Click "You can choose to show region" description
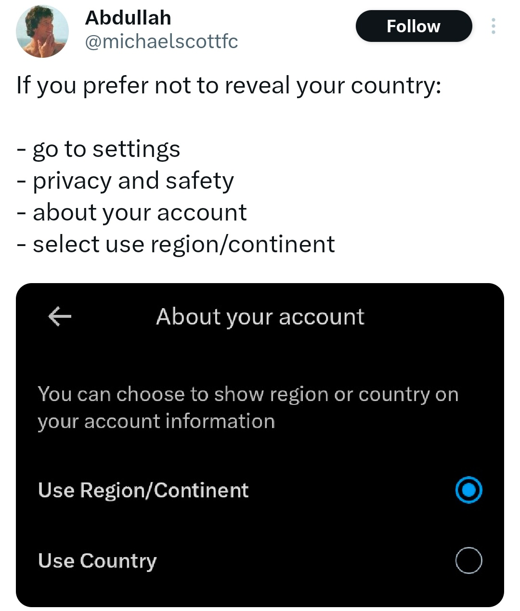 [248, 394]
